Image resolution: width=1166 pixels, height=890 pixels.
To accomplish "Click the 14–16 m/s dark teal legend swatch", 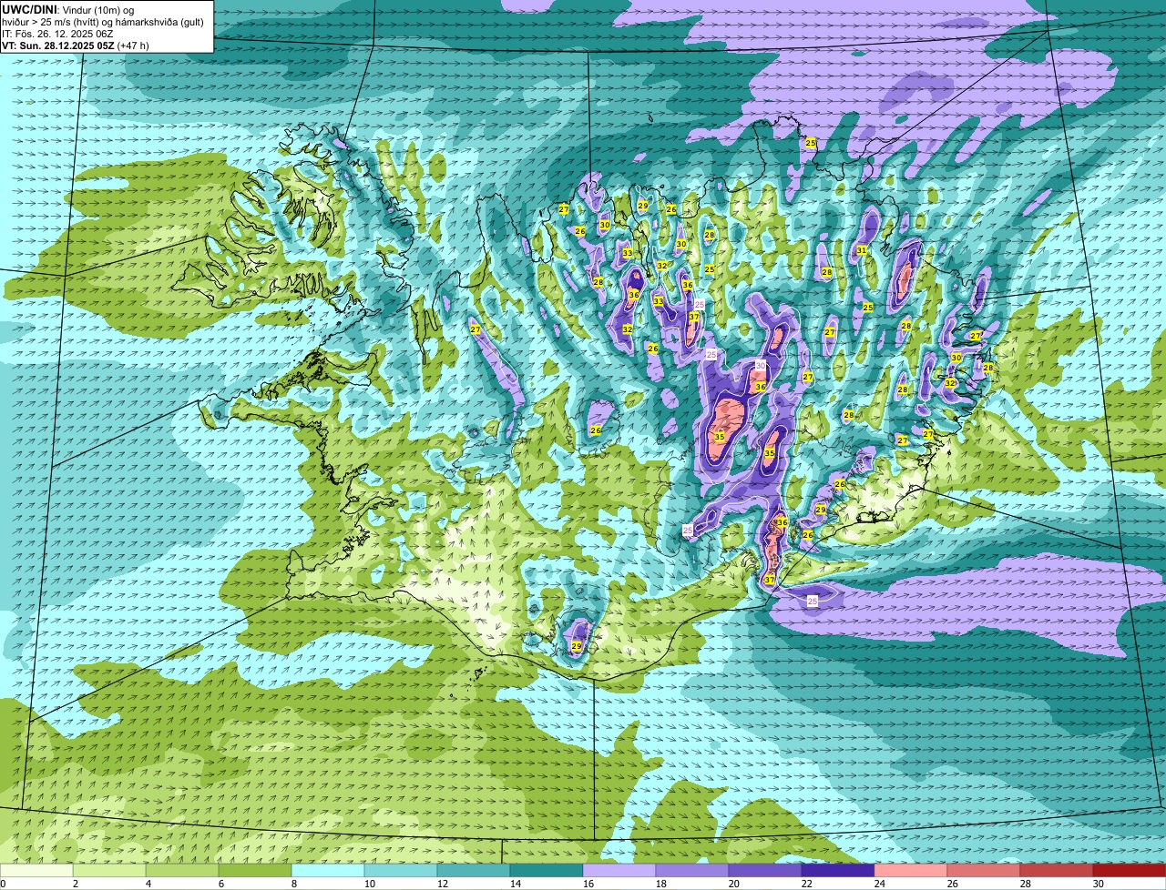I will click(x=547, y=870).
